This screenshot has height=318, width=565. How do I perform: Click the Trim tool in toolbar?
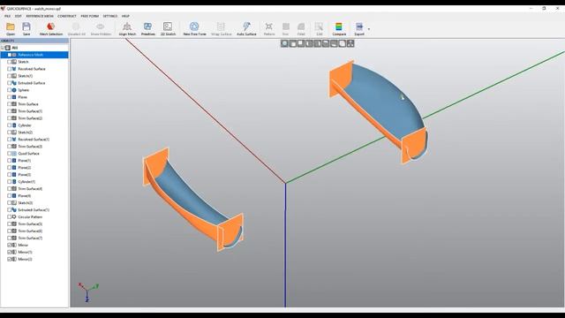(285, 28)
